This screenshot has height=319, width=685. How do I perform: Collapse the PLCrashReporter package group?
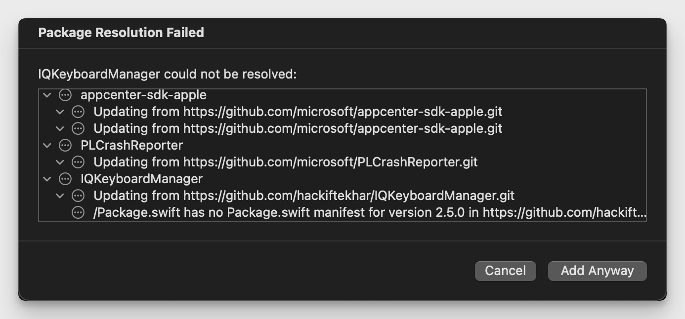[x=47, y=145]
